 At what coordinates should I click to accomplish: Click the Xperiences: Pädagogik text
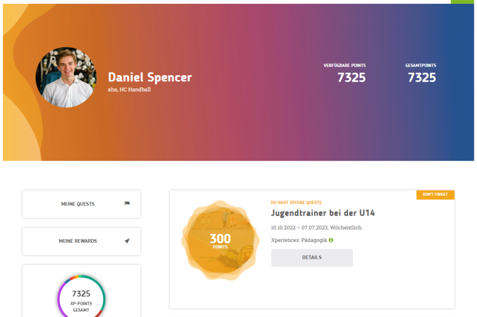point(299,240)
